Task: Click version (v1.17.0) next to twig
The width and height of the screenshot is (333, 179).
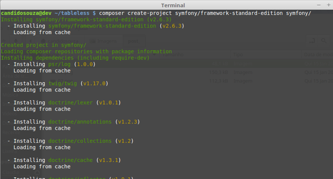Action: pyautogui.click(x=94, y=84)
